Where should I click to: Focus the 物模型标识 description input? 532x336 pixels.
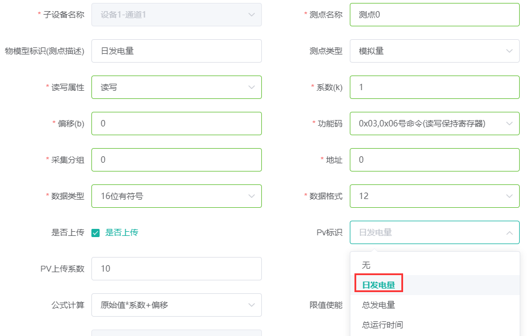coord(176,51)
